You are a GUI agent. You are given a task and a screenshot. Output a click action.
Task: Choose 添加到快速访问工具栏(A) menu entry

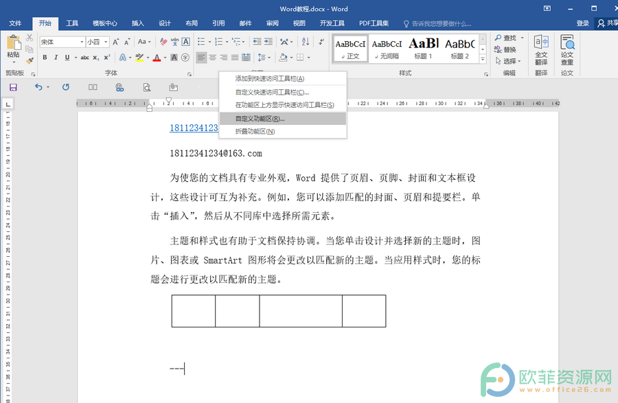click(x=283, y=78)
